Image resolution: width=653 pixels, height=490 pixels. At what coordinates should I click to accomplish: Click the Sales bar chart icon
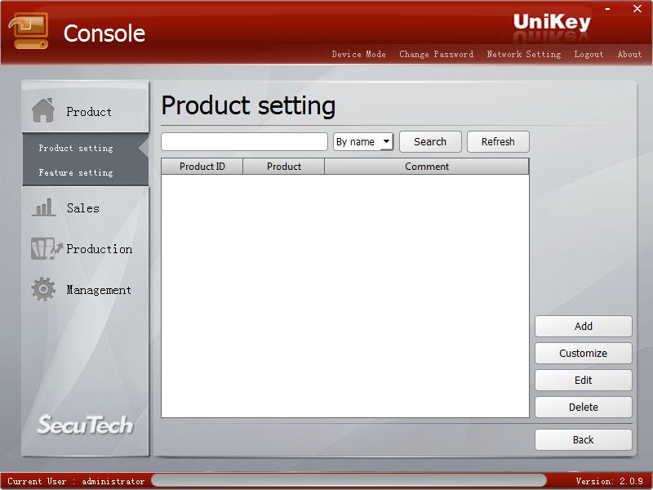click(43, 207)
